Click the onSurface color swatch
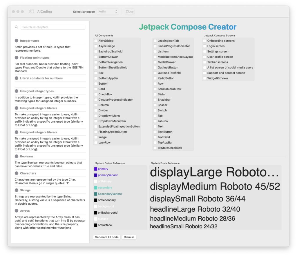This screenshot has height=256, width=297. tap(96, 225)
